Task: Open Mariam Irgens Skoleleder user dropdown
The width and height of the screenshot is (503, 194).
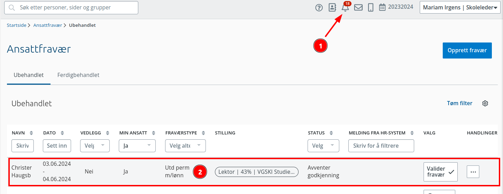Action: (460, 7)
